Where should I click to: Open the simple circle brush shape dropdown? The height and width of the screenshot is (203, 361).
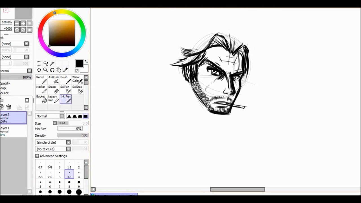(x=53, y=142)
